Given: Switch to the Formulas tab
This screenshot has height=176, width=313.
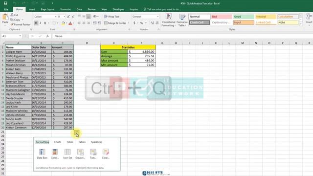Looking at the screenshot, I should 66,9.
